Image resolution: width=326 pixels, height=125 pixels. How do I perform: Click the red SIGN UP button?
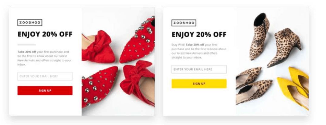pos(45,90)
